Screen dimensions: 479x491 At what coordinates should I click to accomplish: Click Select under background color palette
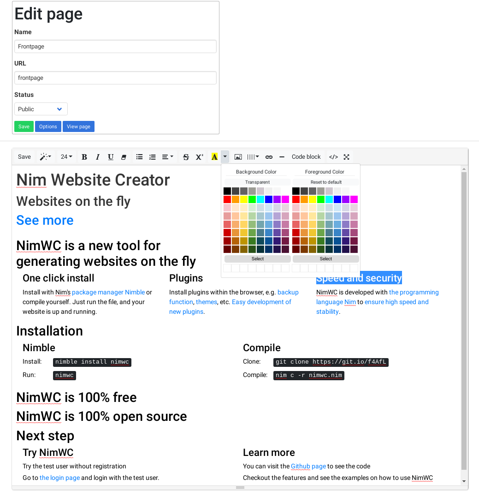click(258, 258)
